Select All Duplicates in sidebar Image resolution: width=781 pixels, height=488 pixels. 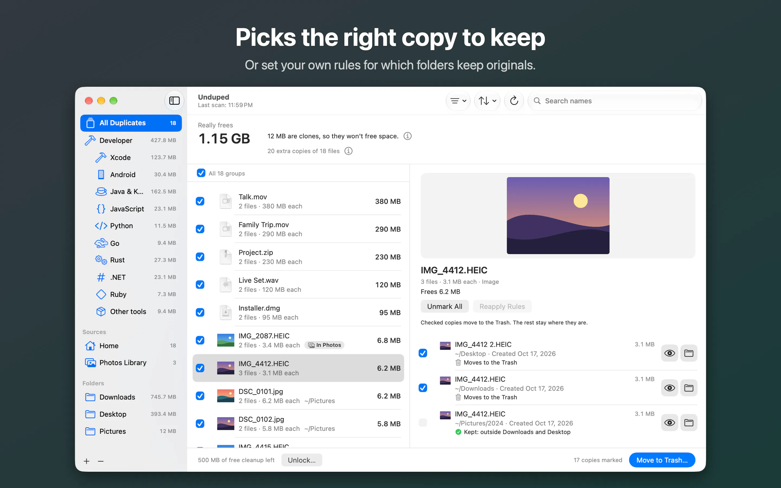(131, 123)
